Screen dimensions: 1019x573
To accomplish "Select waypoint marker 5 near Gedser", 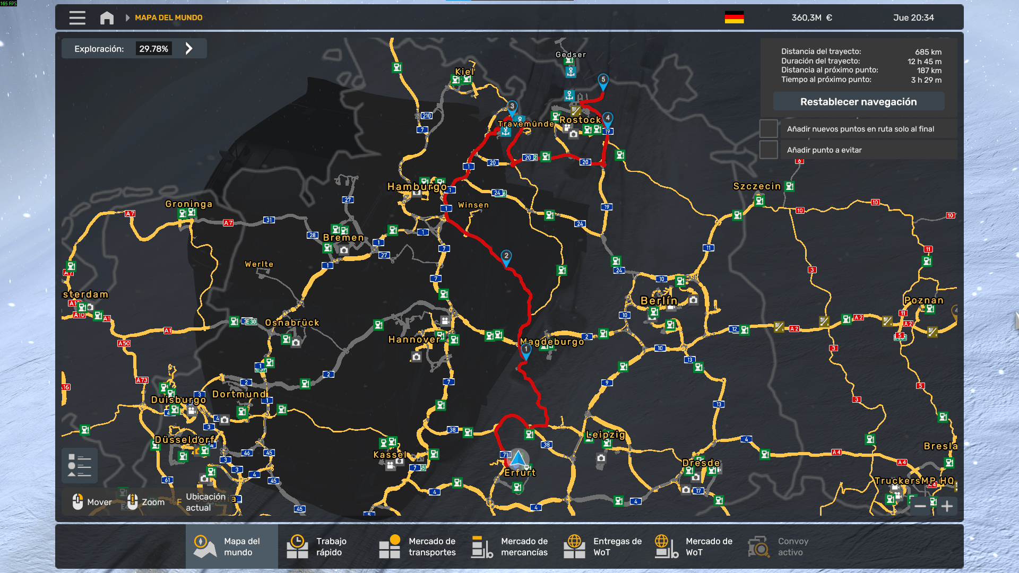I will 603,81.
